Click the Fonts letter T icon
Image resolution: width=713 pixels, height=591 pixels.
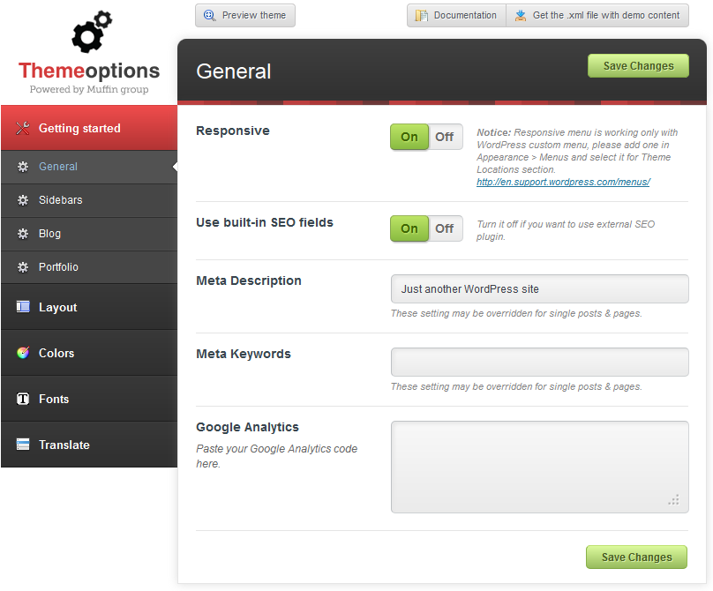pos(23,399)
